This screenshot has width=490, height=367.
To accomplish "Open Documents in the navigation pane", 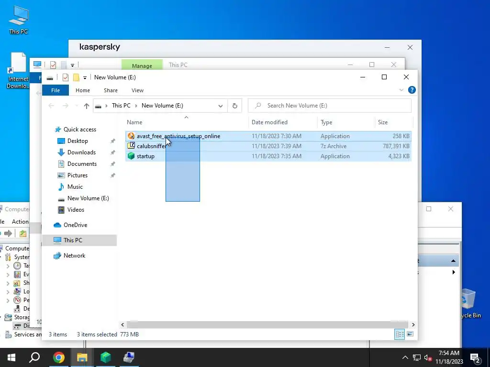I will (82, 164).
